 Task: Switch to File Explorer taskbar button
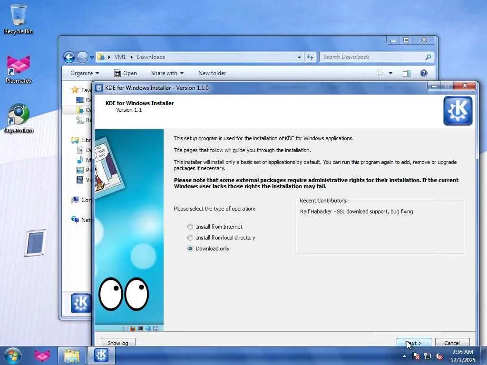(x=72, y=355)
